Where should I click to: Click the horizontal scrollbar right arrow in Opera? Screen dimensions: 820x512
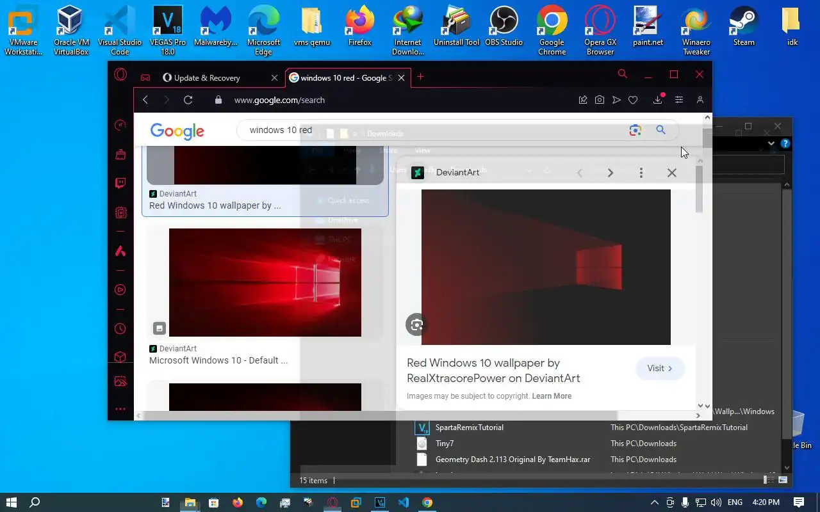pos(698,416)
